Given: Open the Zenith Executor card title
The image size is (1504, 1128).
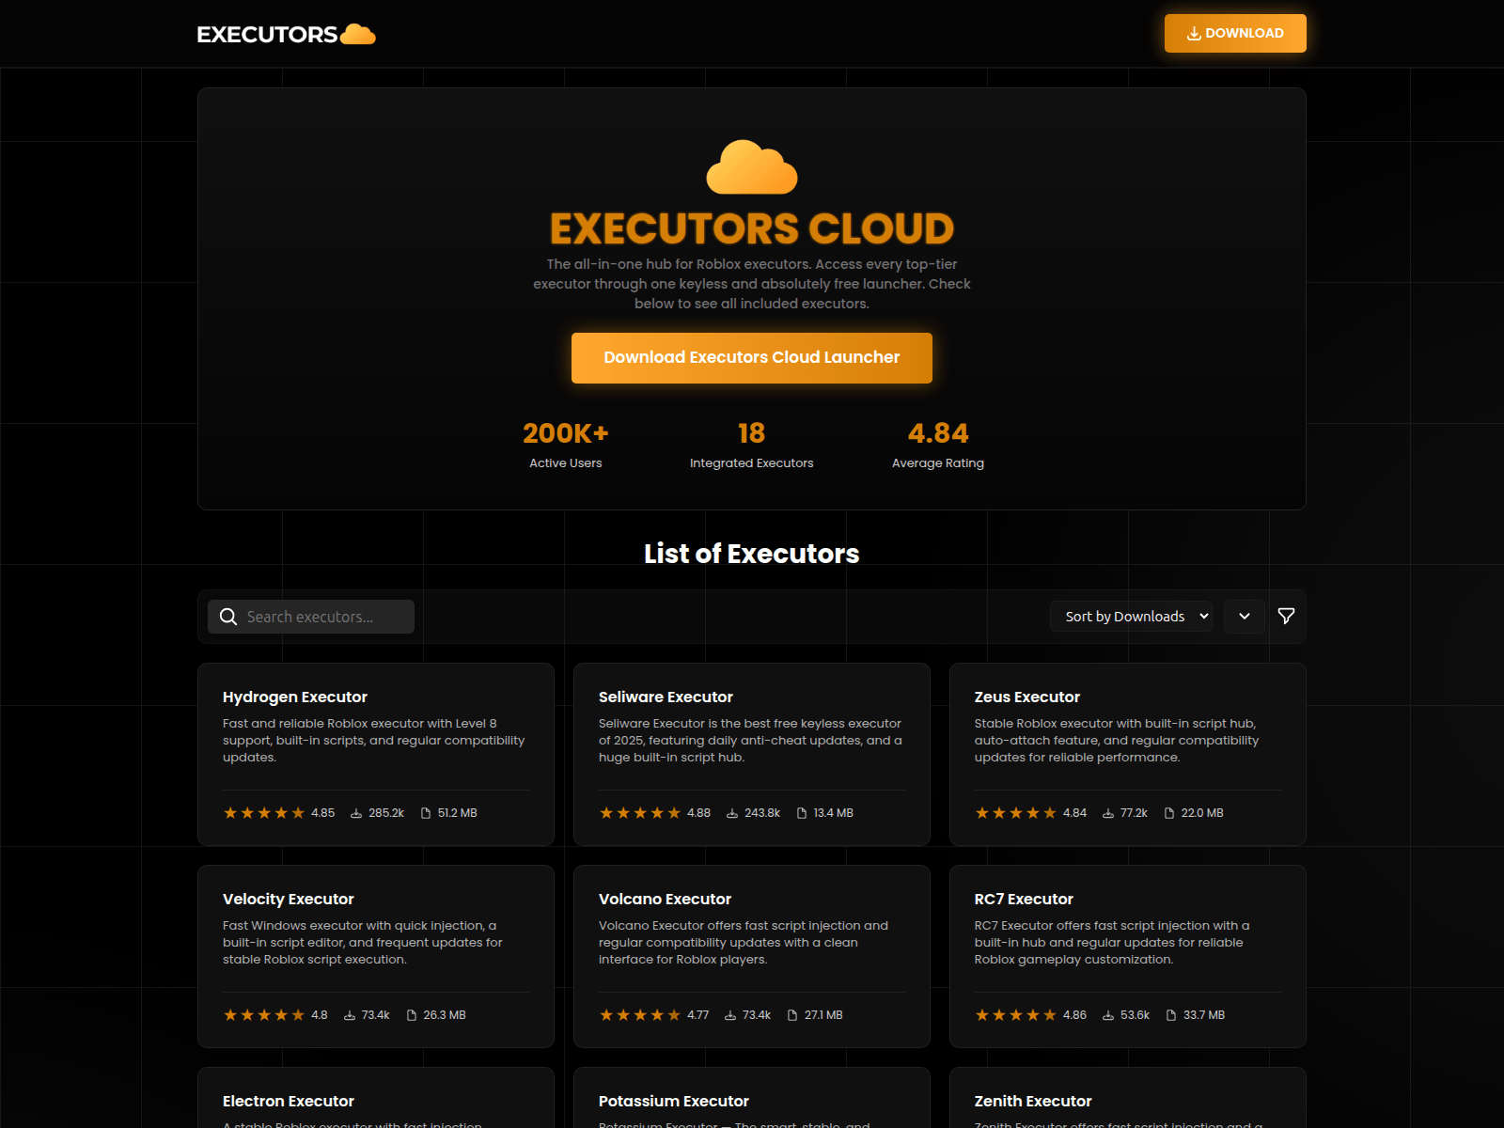Looking at the screenshot, I should pos(1033,1102).
